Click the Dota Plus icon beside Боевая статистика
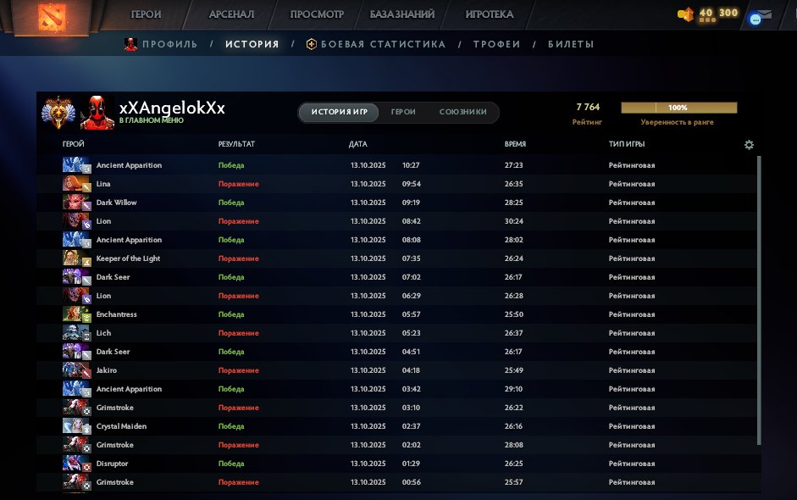The image size is (797, 500). pyautogui.click(x=312, y=44)
